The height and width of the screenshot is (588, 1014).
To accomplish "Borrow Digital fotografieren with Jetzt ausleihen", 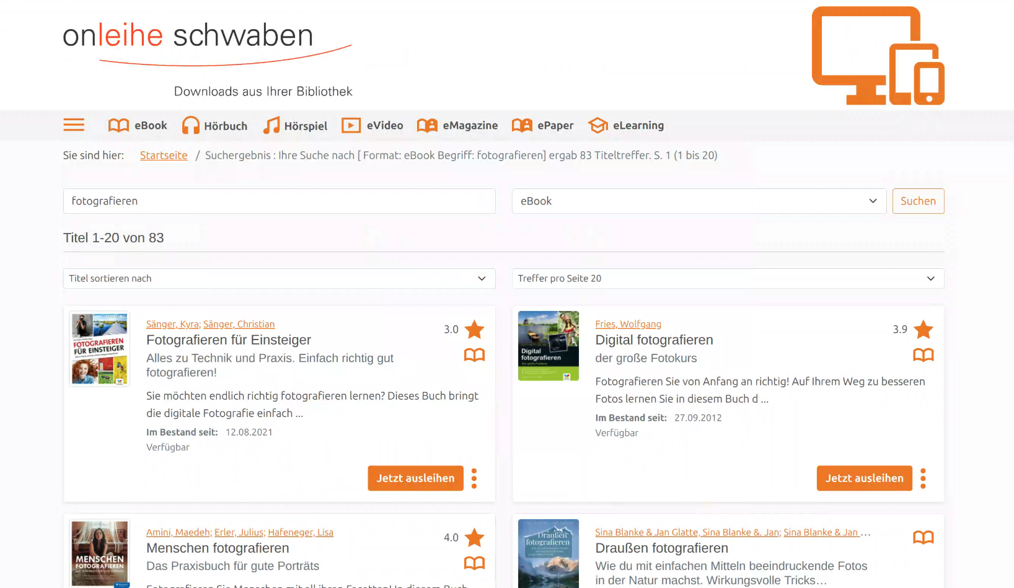I will 864,478.
